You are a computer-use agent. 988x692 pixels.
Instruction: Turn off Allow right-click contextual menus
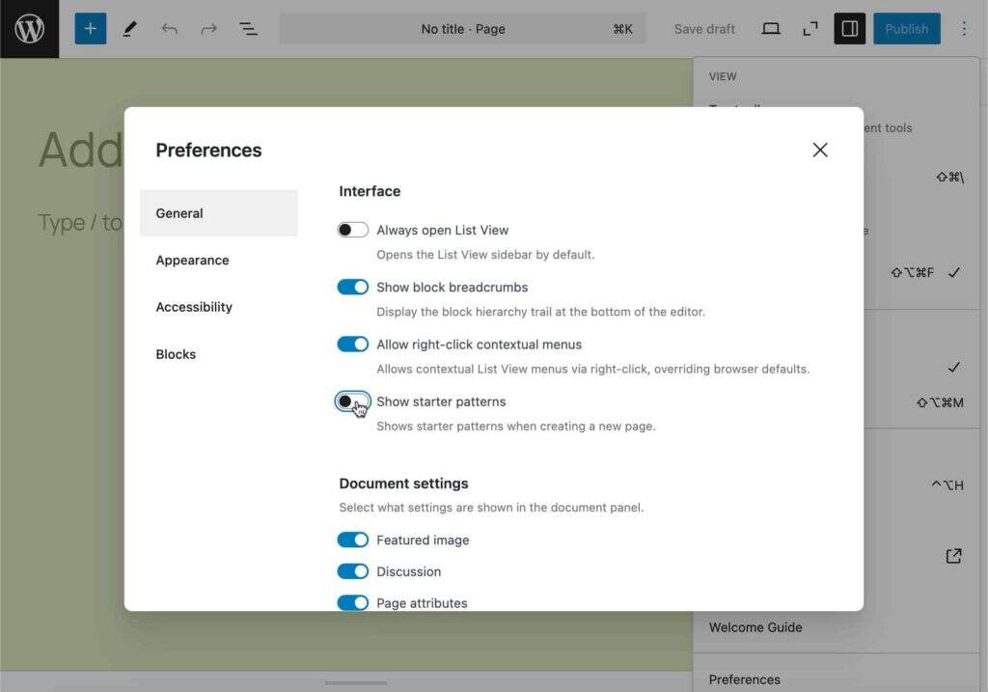(353, 345)
